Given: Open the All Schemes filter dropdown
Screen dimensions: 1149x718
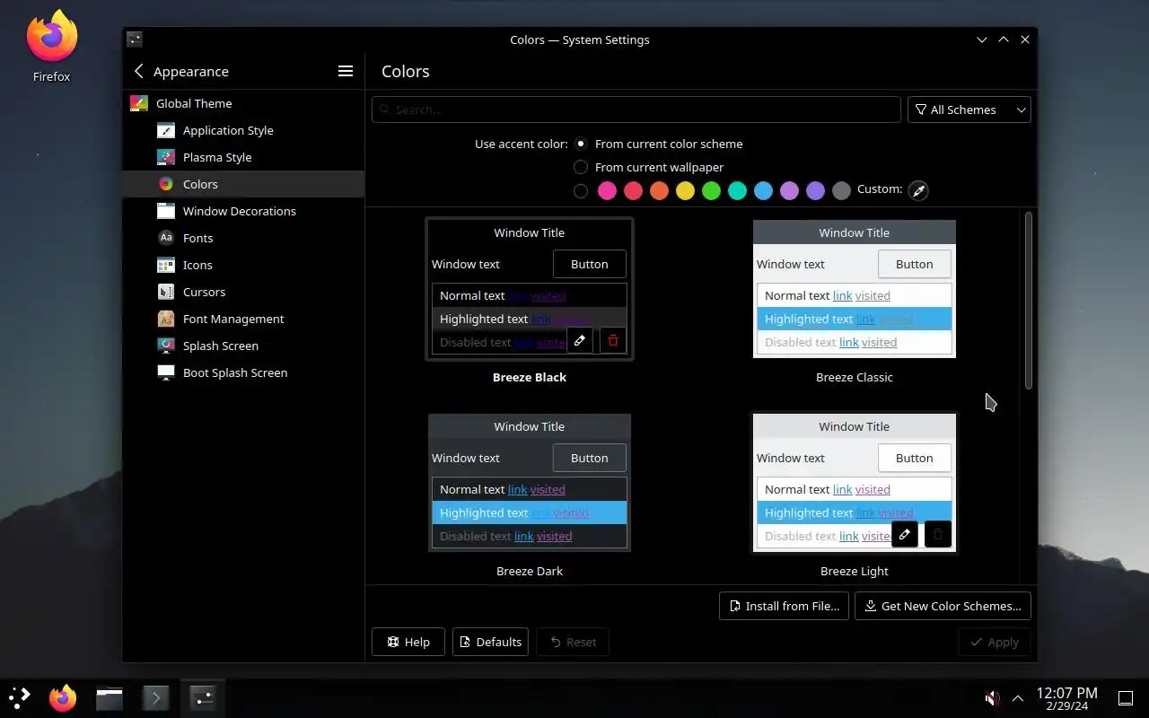Looking at the screenshot, I should coord(969,109).
